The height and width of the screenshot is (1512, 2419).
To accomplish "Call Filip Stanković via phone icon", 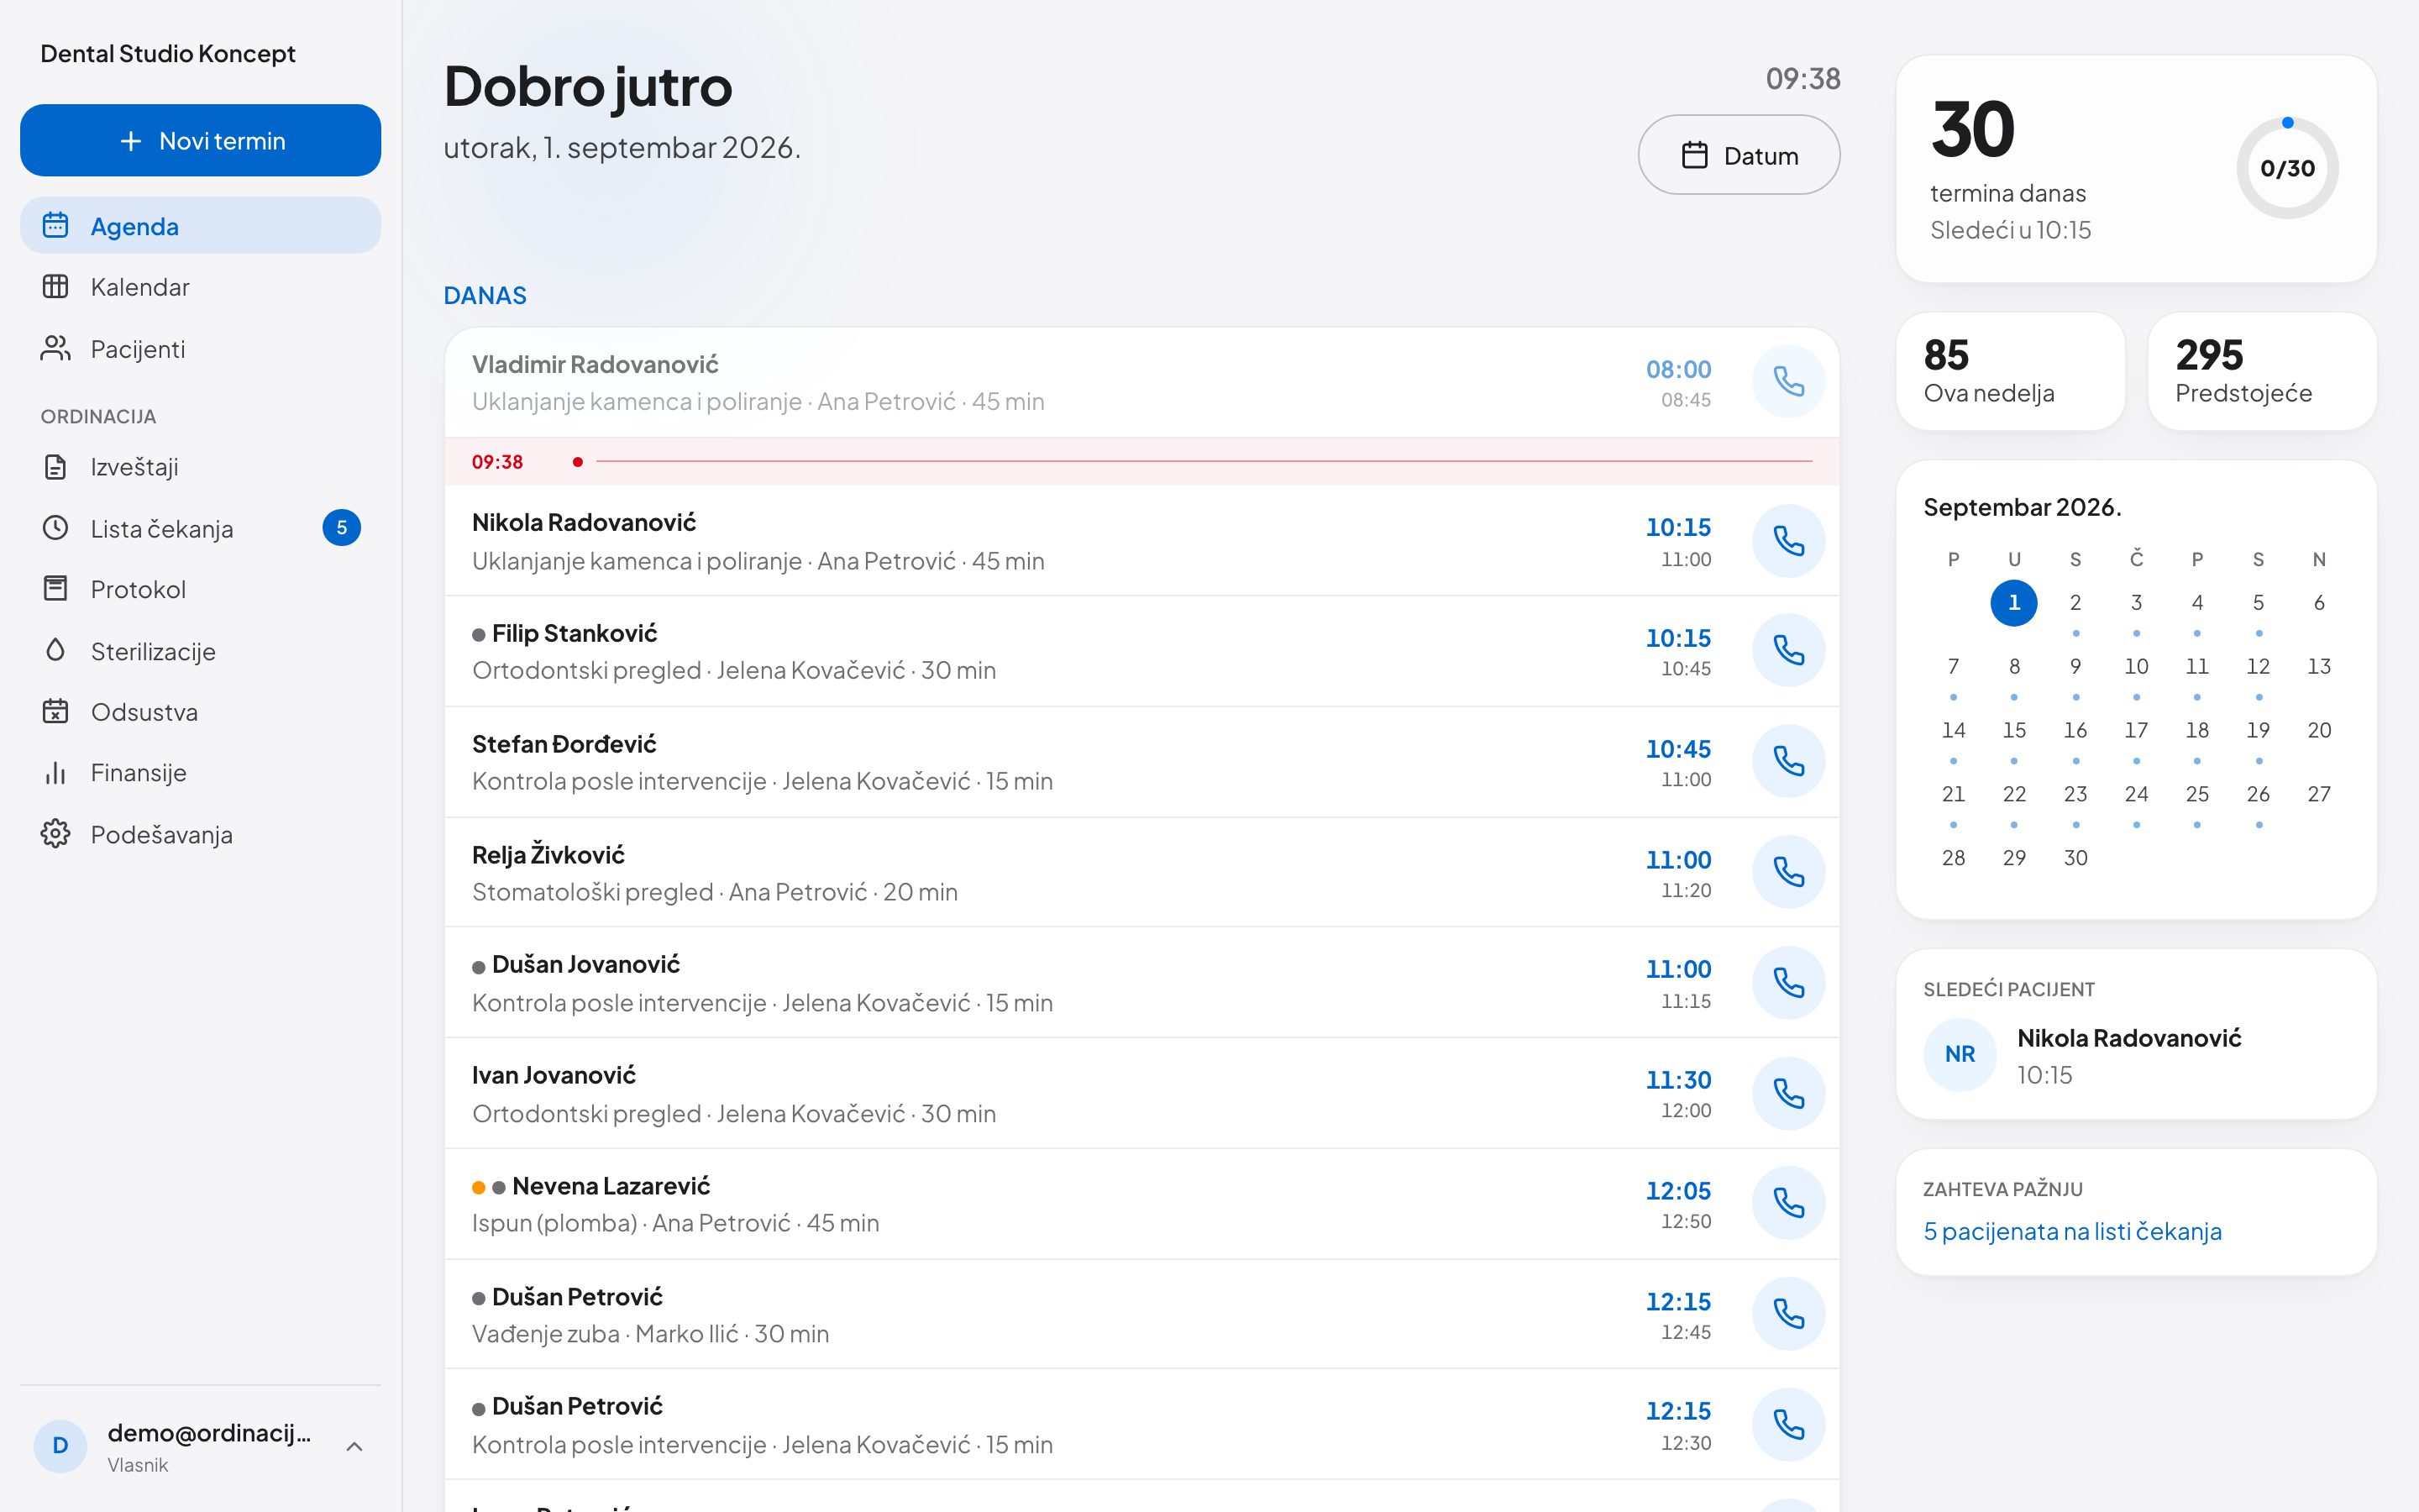I will click(1788, 651).
